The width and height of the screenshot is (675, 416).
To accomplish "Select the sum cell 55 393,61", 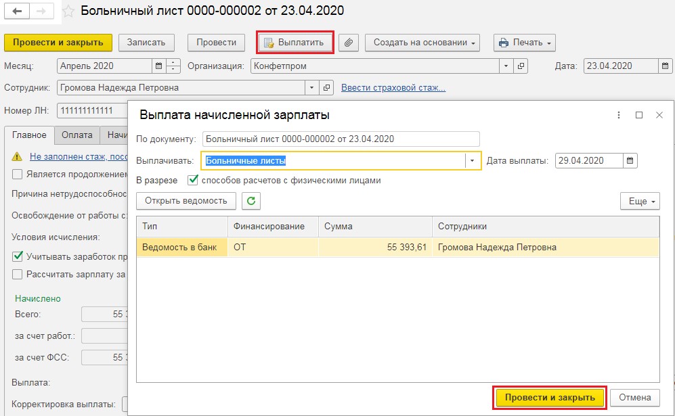I will click(x=375, y=248).
